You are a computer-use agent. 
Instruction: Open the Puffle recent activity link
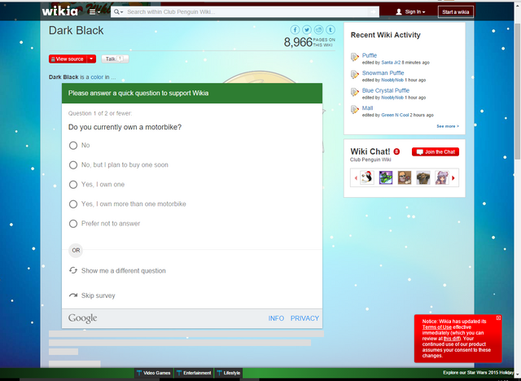click(x=370, y=55)
